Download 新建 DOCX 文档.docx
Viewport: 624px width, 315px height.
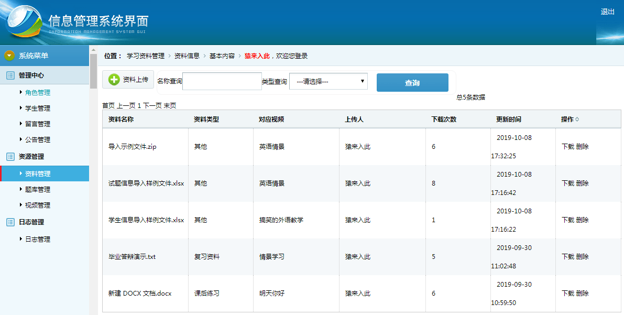click(x=568, y=293)
